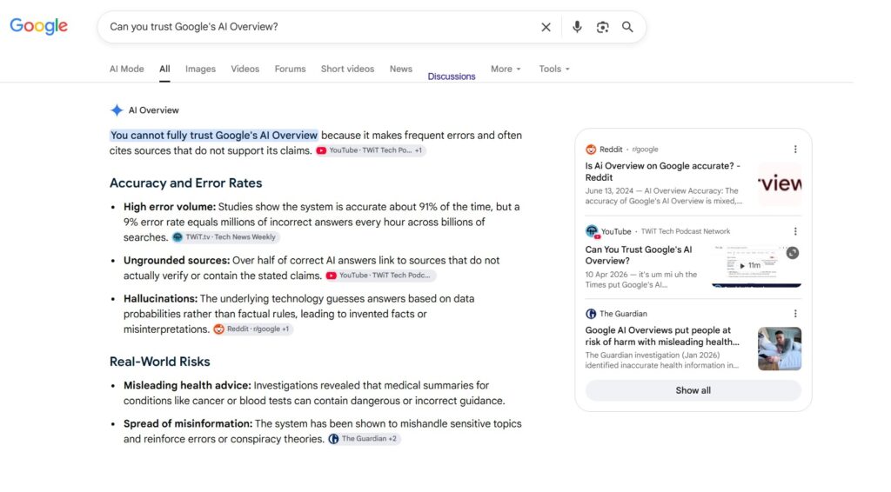Switch to AI Mode tab
This screenshot has width=891, height=492.
[127, 69]
